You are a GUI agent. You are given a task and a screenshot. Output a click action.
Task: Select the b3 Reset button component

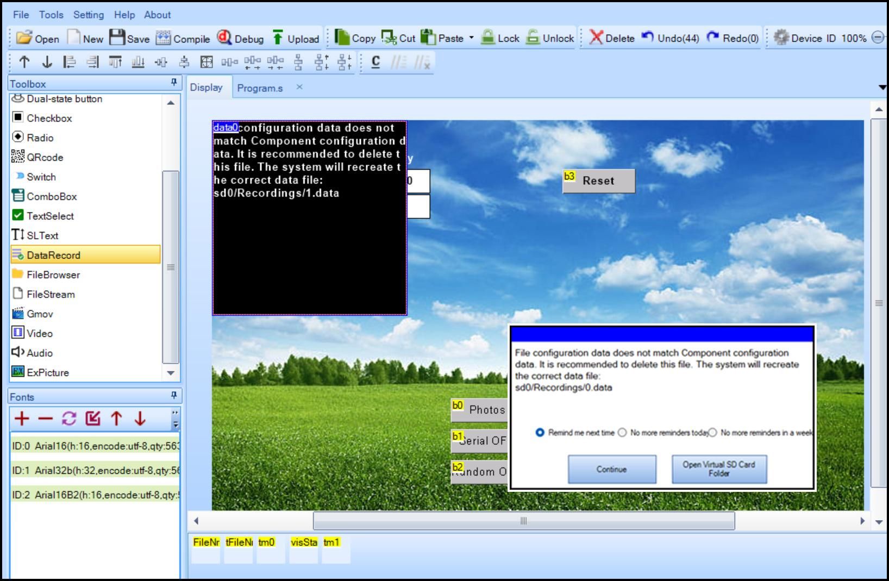tap(598, 181)
